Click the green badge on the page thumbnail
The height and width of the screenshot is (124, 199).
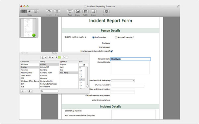coord(34,35)
